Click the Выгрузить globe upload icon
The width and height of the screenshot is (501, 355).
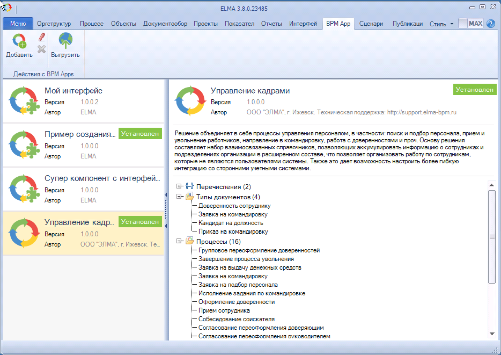tap(66, 41)
